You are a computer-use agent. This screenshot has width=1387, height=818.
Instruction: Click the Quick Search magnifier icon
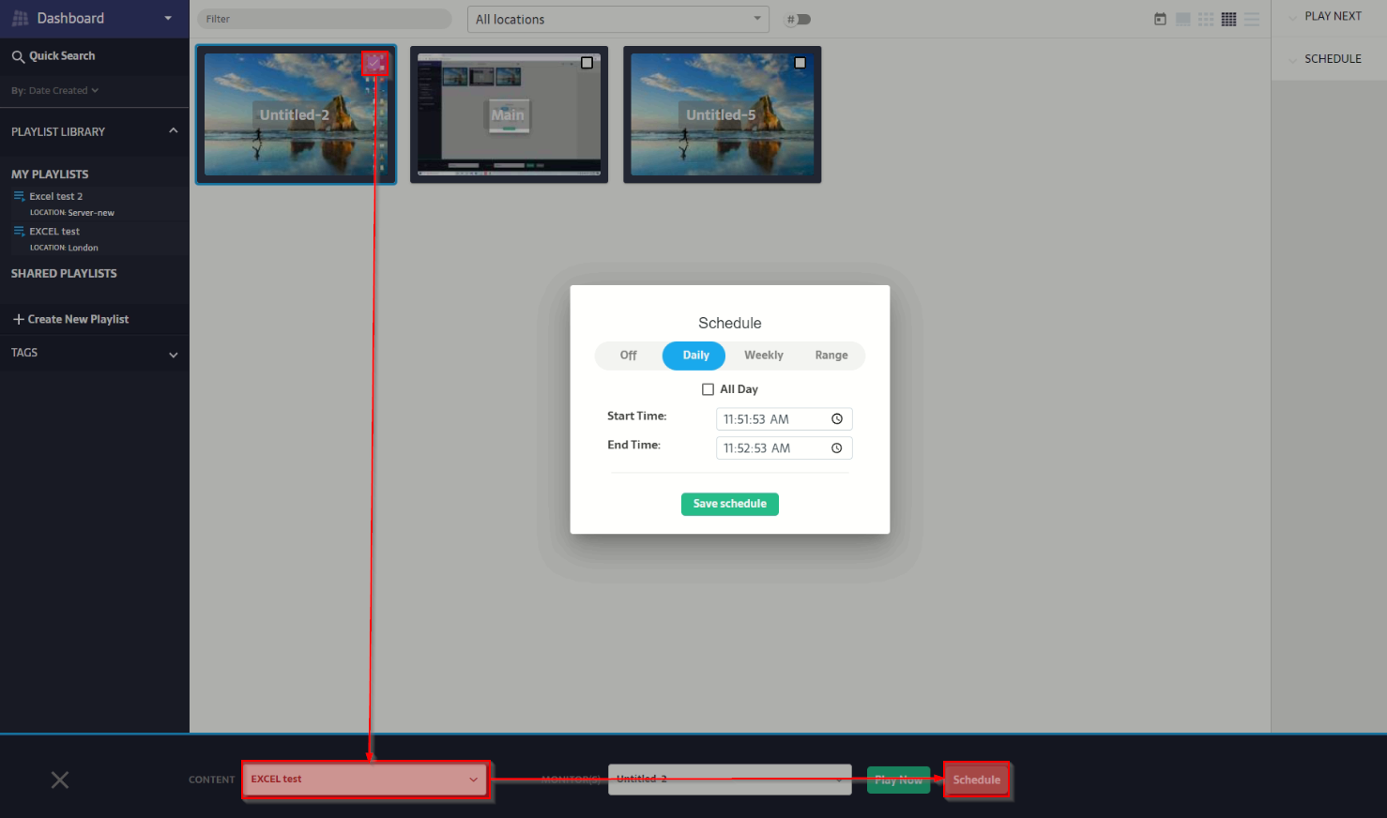(18, 56)
